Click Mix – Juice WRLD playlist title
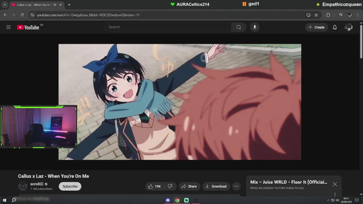 point(289,182)
